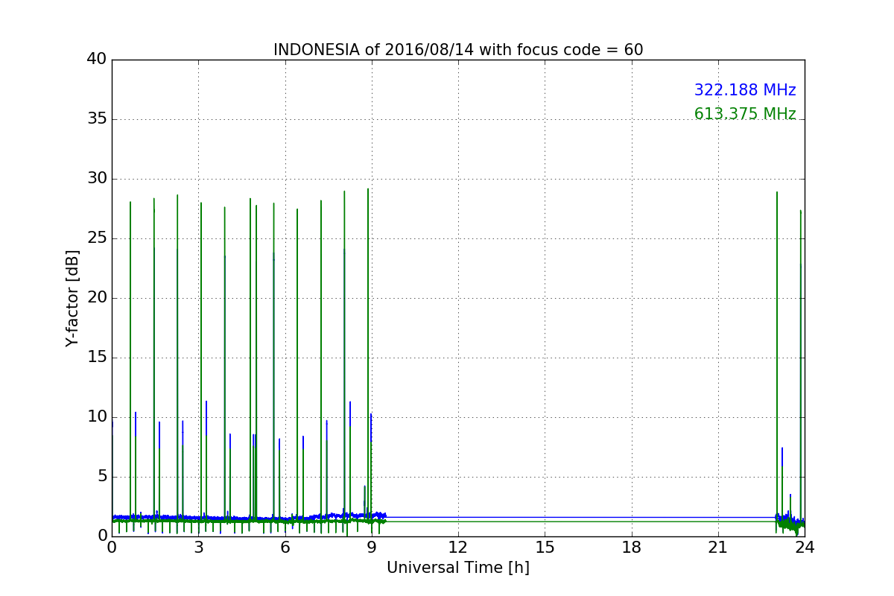Screen dimensions: 894x596
Task: Click the x-axis tick label 21
Action: pos(718,548)
